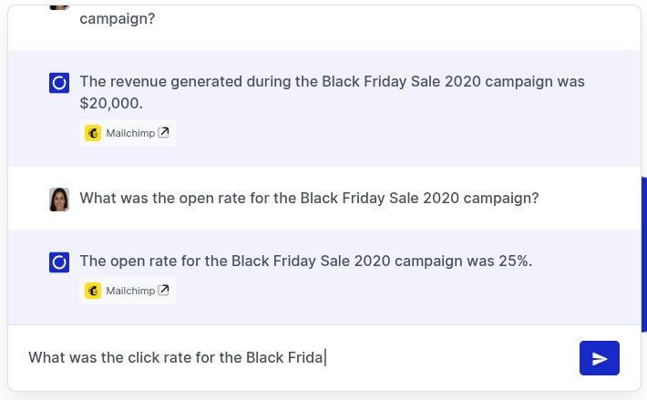
Task: Click bot avatar beside the open rate answer
Action: [x=59, y=263]
